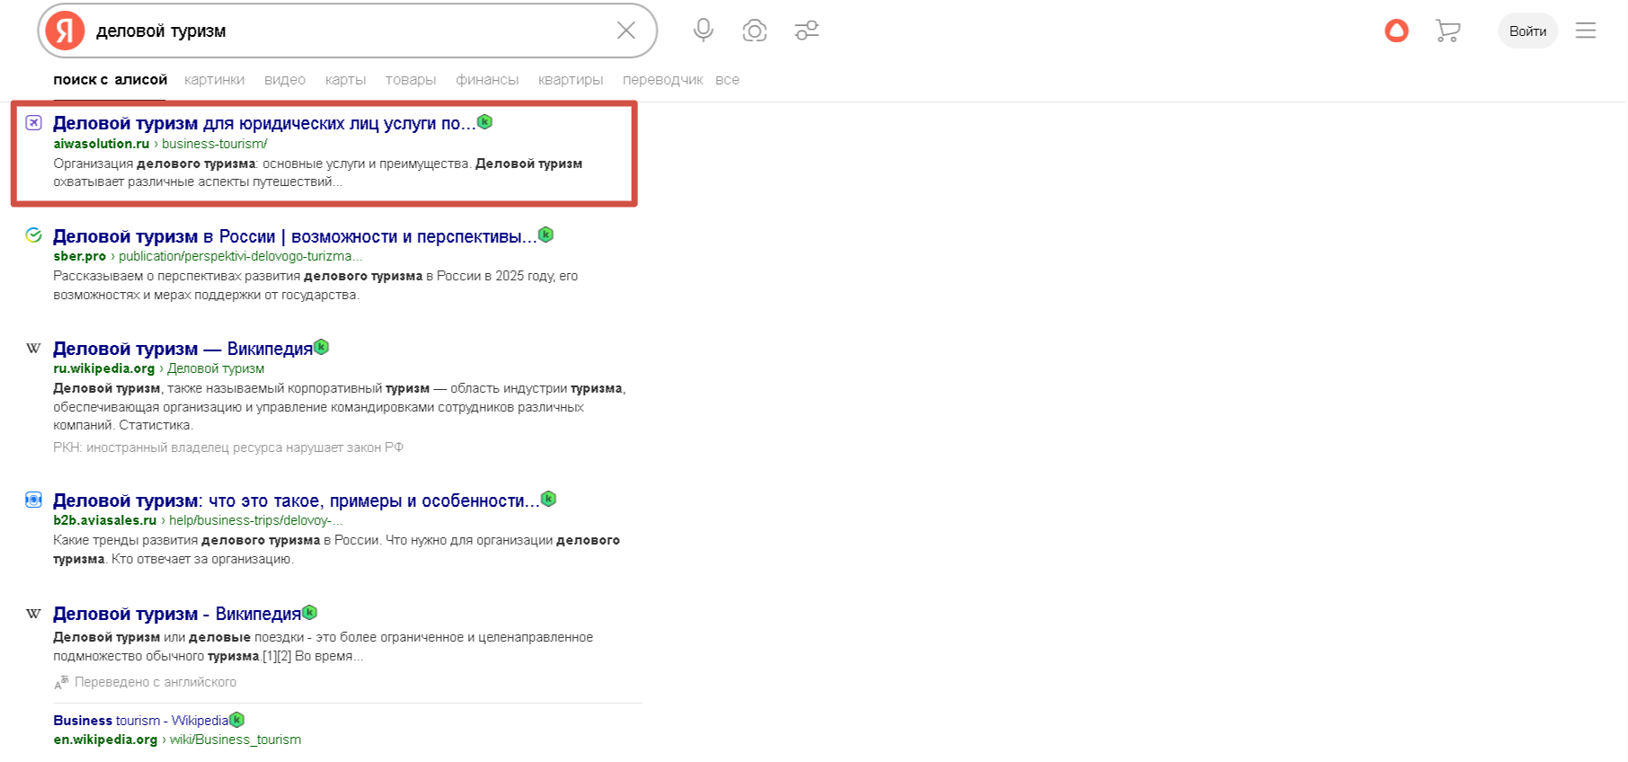Switch to карты tab
This screenshot has height=762, width=1628.
point(345,80)
